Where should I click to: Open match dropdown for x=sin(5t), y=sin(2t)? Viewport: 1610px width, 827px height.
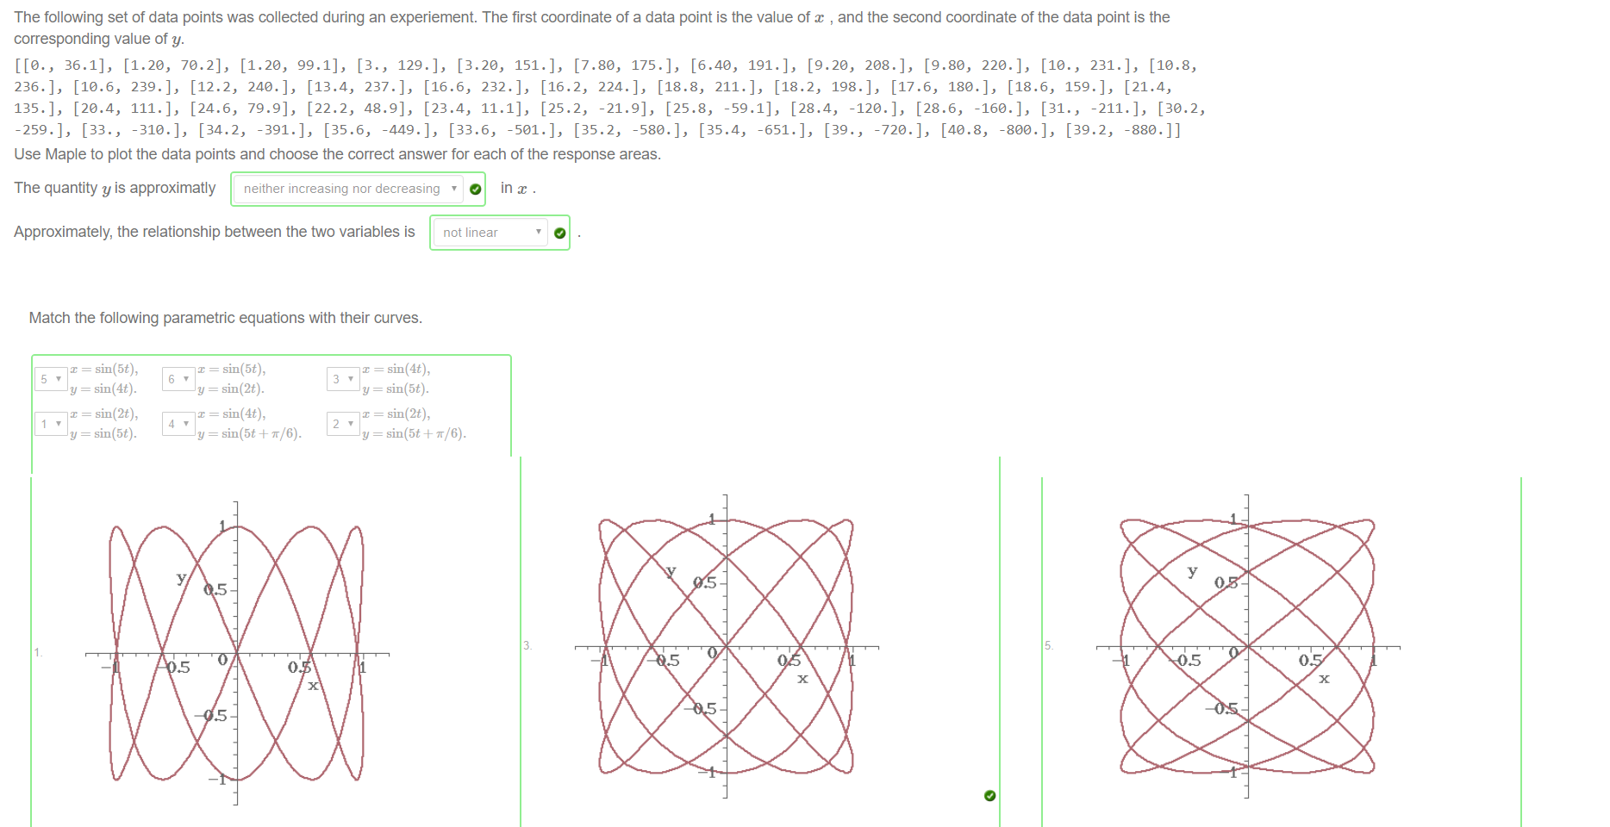pyautogui.click(x=178, y=379)
